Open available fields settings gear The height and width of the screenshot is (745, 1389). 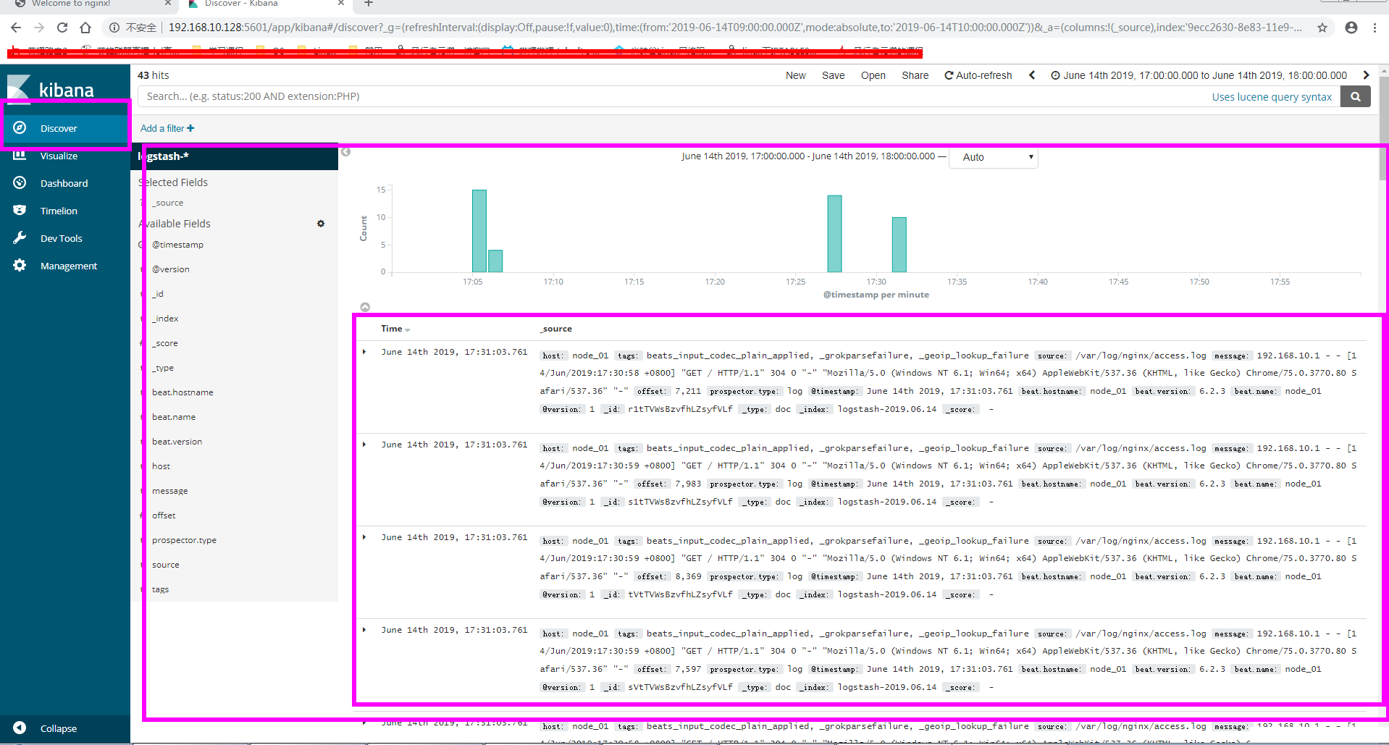(x=321, y=224)
